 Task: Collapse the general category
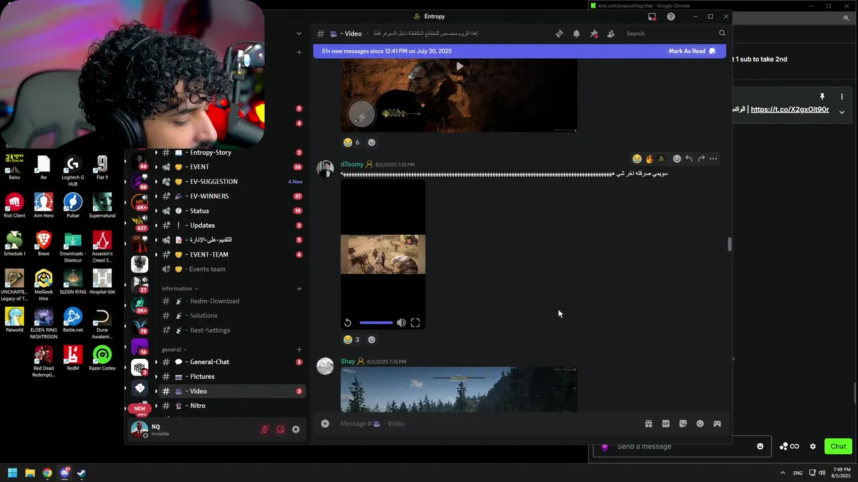pos(174,349)
